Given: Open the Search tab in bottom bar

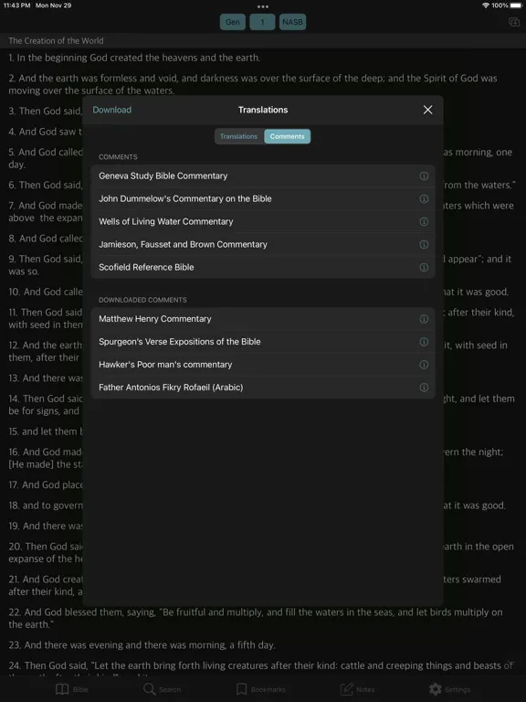Looking at the screenshot, I should tap(162, 689).
